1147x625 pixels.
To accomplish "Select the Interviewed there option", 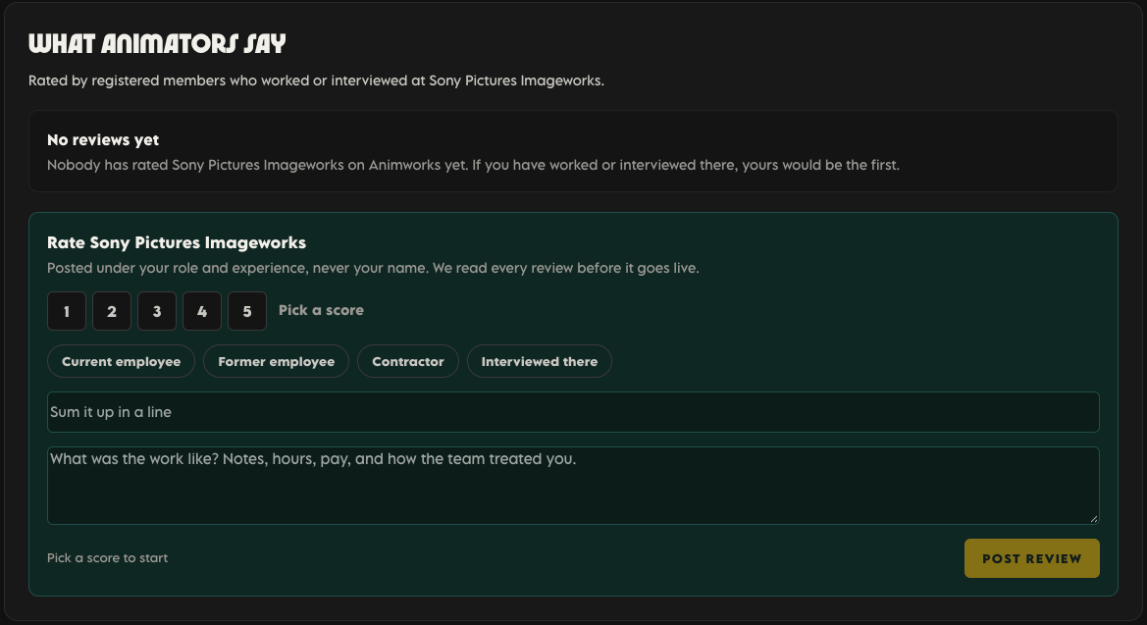I will (x=540, y=361).
